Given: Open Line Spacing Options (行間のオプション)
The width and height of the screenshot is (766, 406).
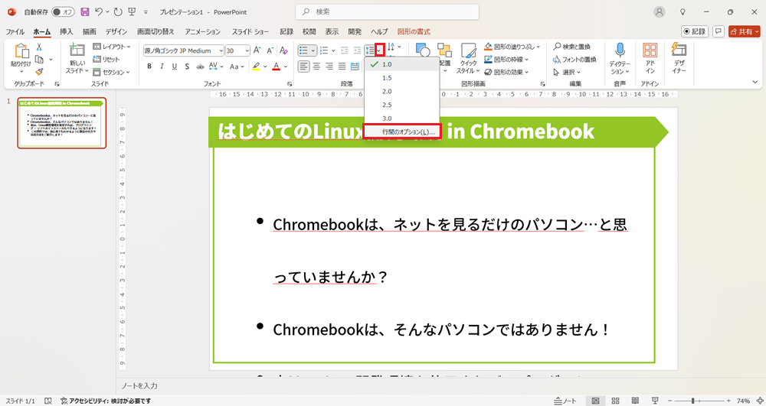Looking at the screenshot, I should (402, 132).
